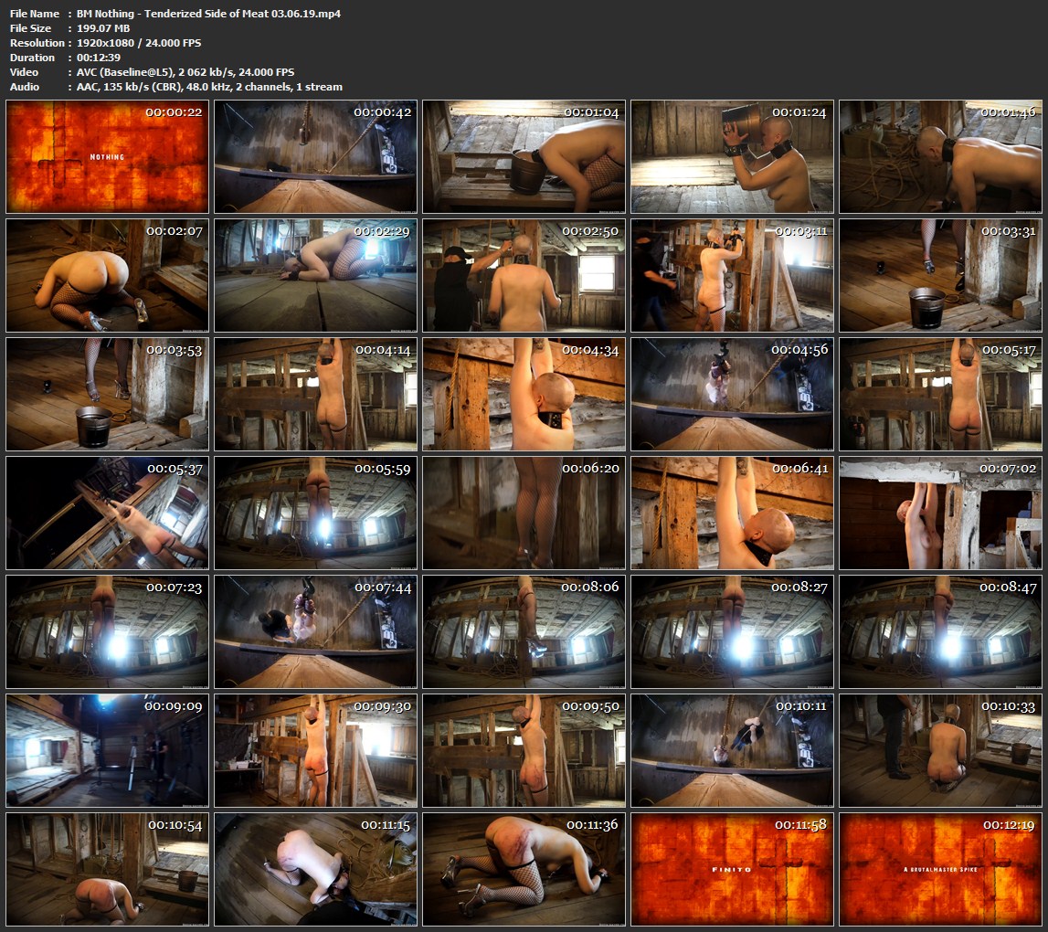Image resolution: width=1048 pixels, height=932 pixels.
Task: Click the resolution value 1920x1080 / 24.000 FPS
Action: click(138, 43)
